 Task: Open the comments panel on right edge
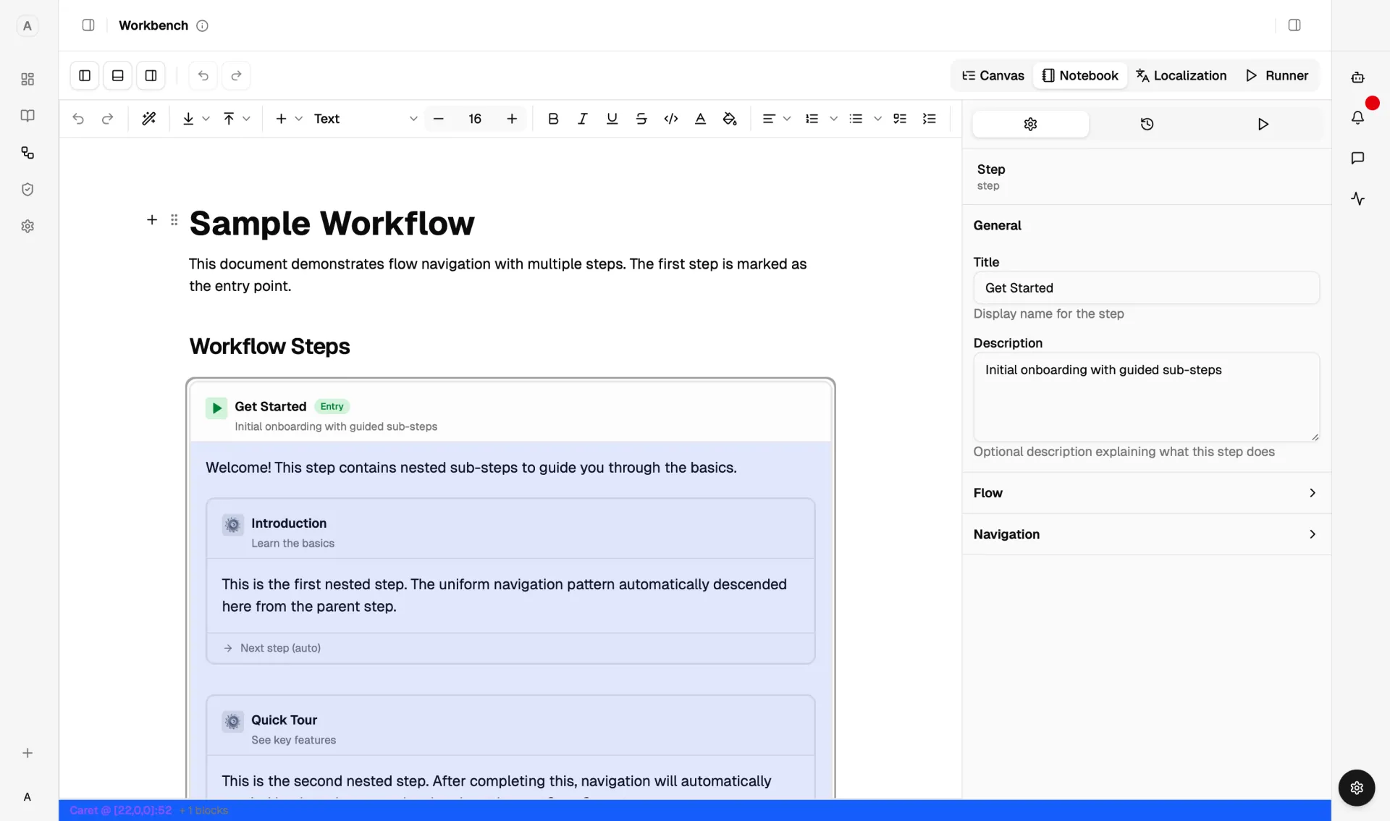coord(1359,158)
